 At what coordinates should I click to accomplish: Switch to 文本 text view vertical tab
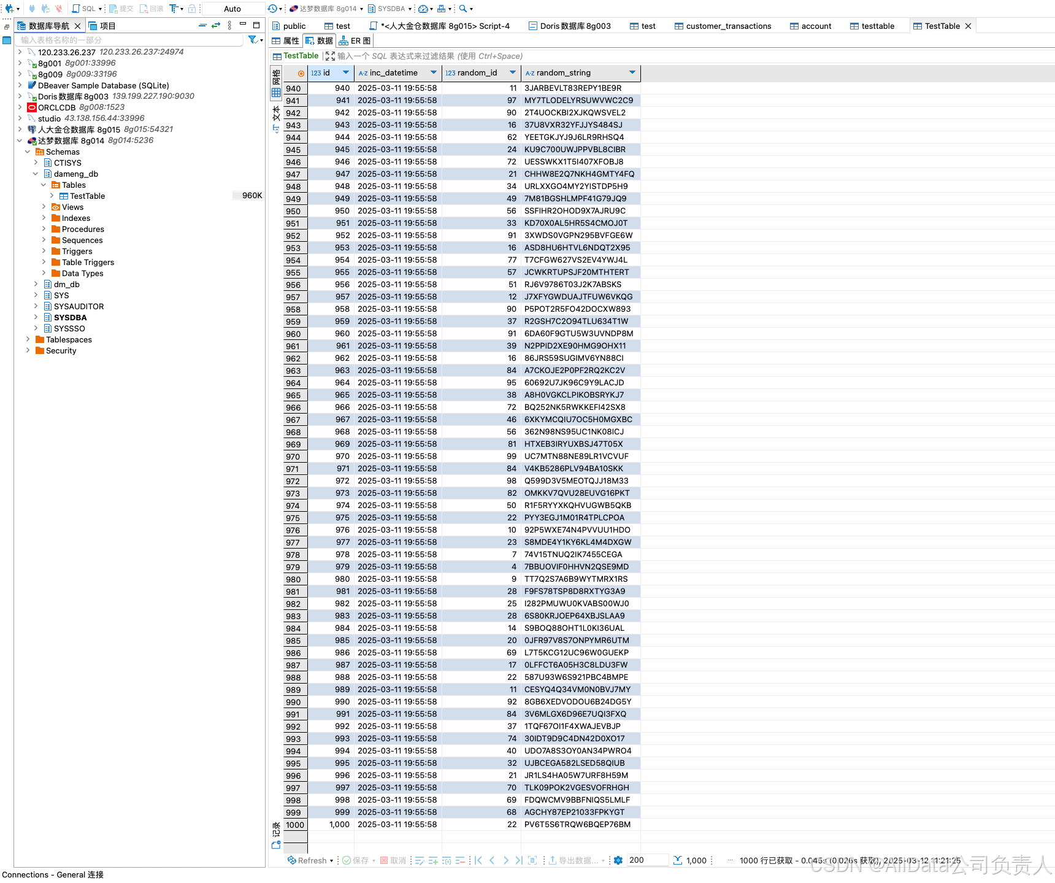click(x=276, y=120)
